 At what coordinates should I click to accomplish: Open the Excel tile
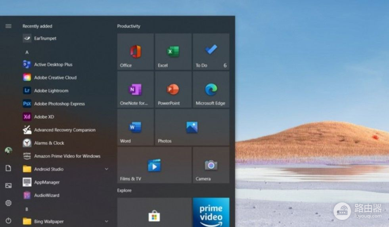(173, 52)
